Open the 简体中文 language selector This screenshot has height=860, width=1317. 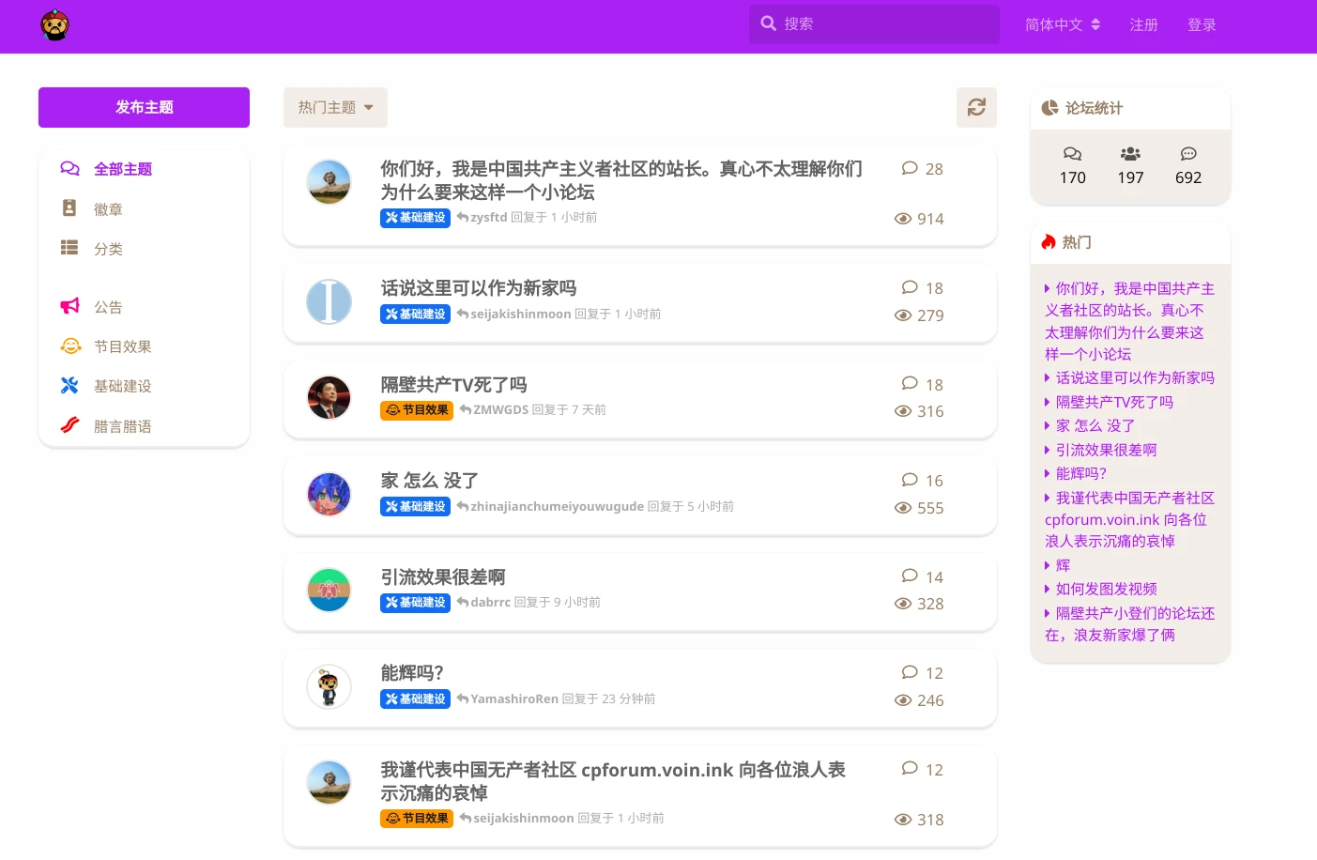pyautogui.click(x=1063, y=25)
